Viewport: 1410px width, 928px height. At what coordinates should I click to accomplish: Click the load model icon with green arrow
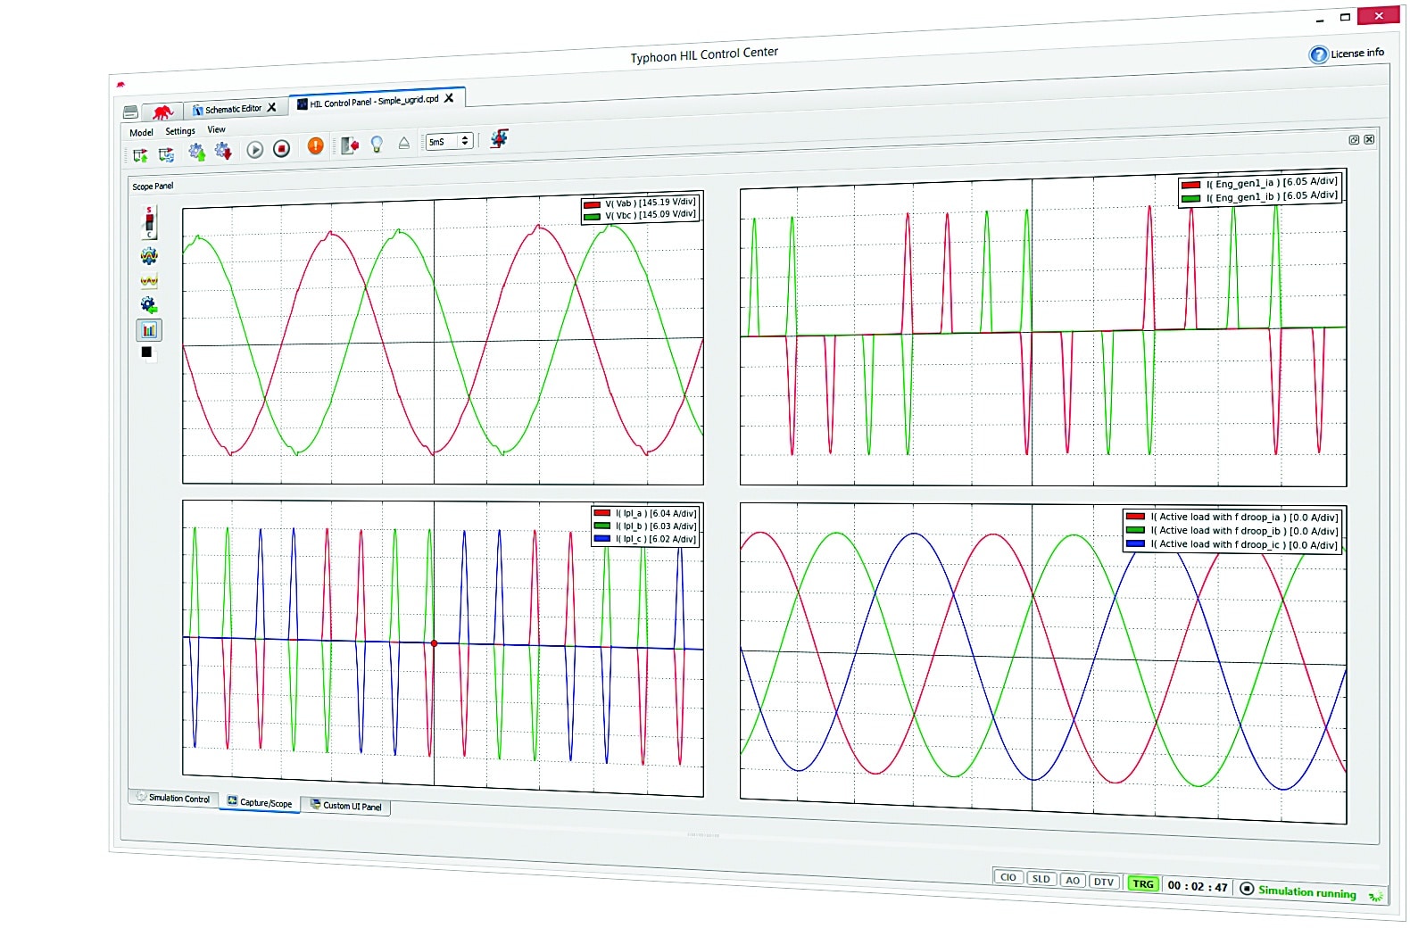(140, 155)
